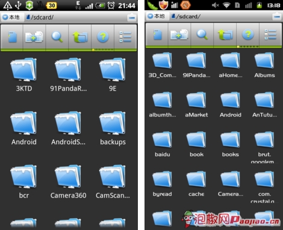Open the com.crystal... folder
The width and height of the screenshot is (283, 230).
point(264,187)
